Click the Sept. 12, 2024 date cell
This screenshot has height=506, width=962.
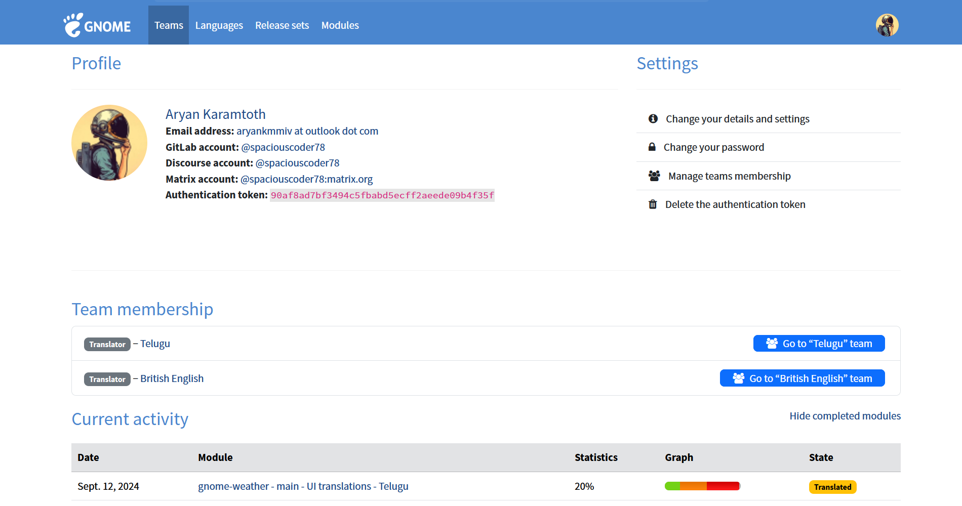(x=108, y=486)
